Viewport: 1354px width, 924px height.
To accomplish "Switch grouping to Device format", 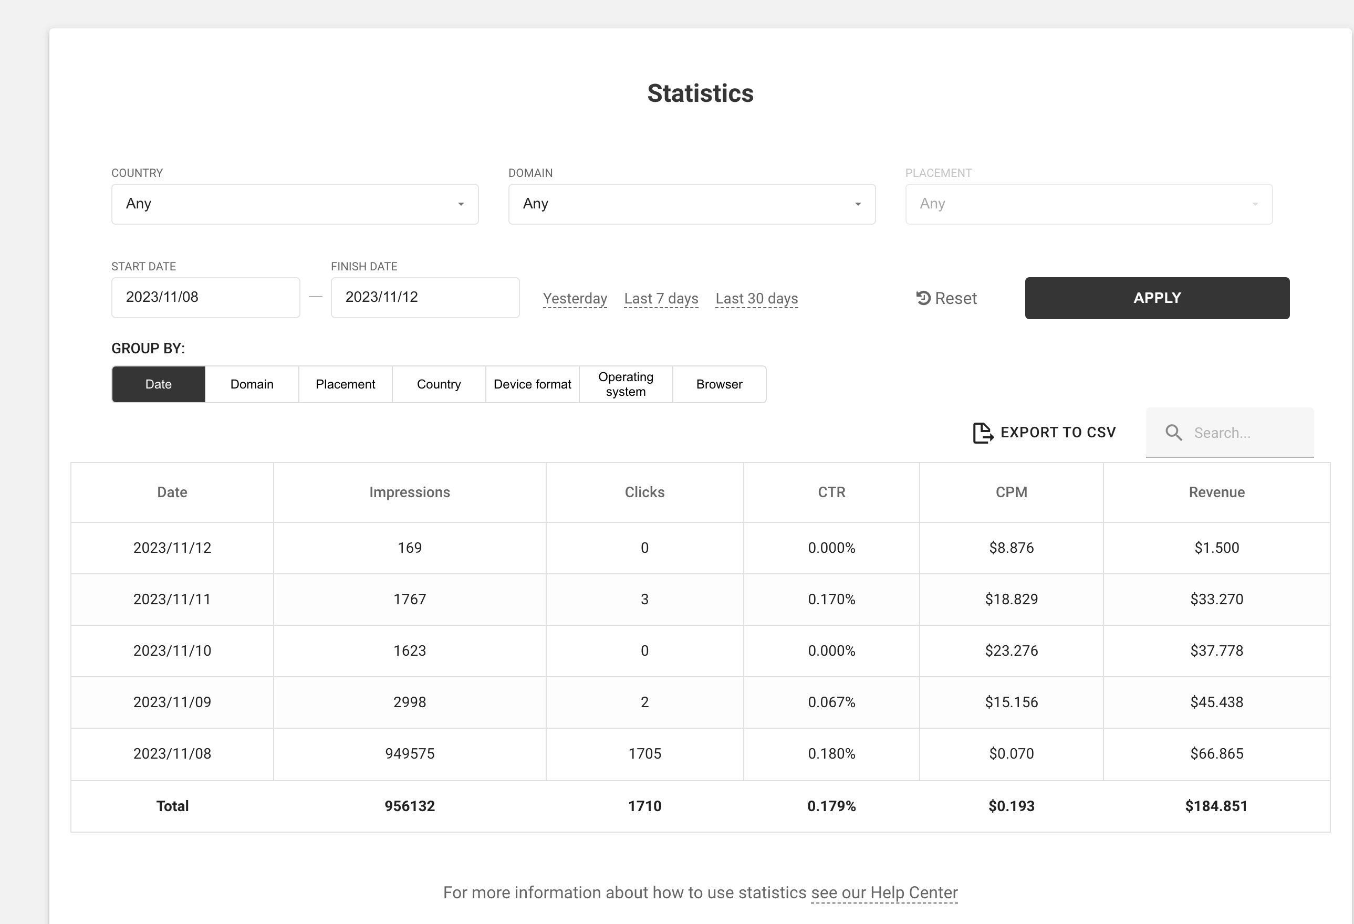I will [x=532, y=384].
